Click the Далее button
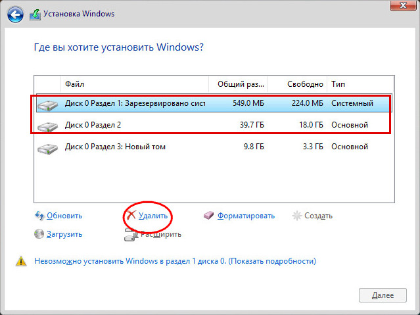This screenshot has height=315, width=420. pos(383,295)
